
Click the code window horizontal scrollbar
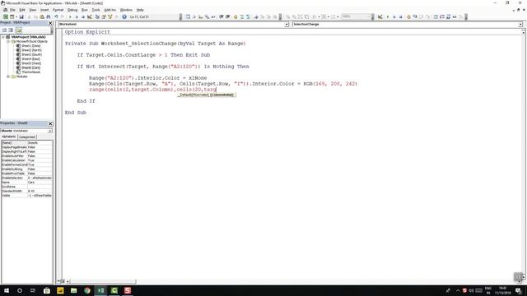click(x=102, y=281)
